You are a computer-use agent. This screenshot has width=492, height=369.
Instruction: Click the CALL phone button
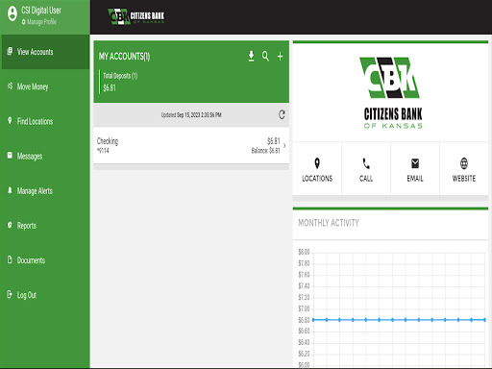[366, 169]
